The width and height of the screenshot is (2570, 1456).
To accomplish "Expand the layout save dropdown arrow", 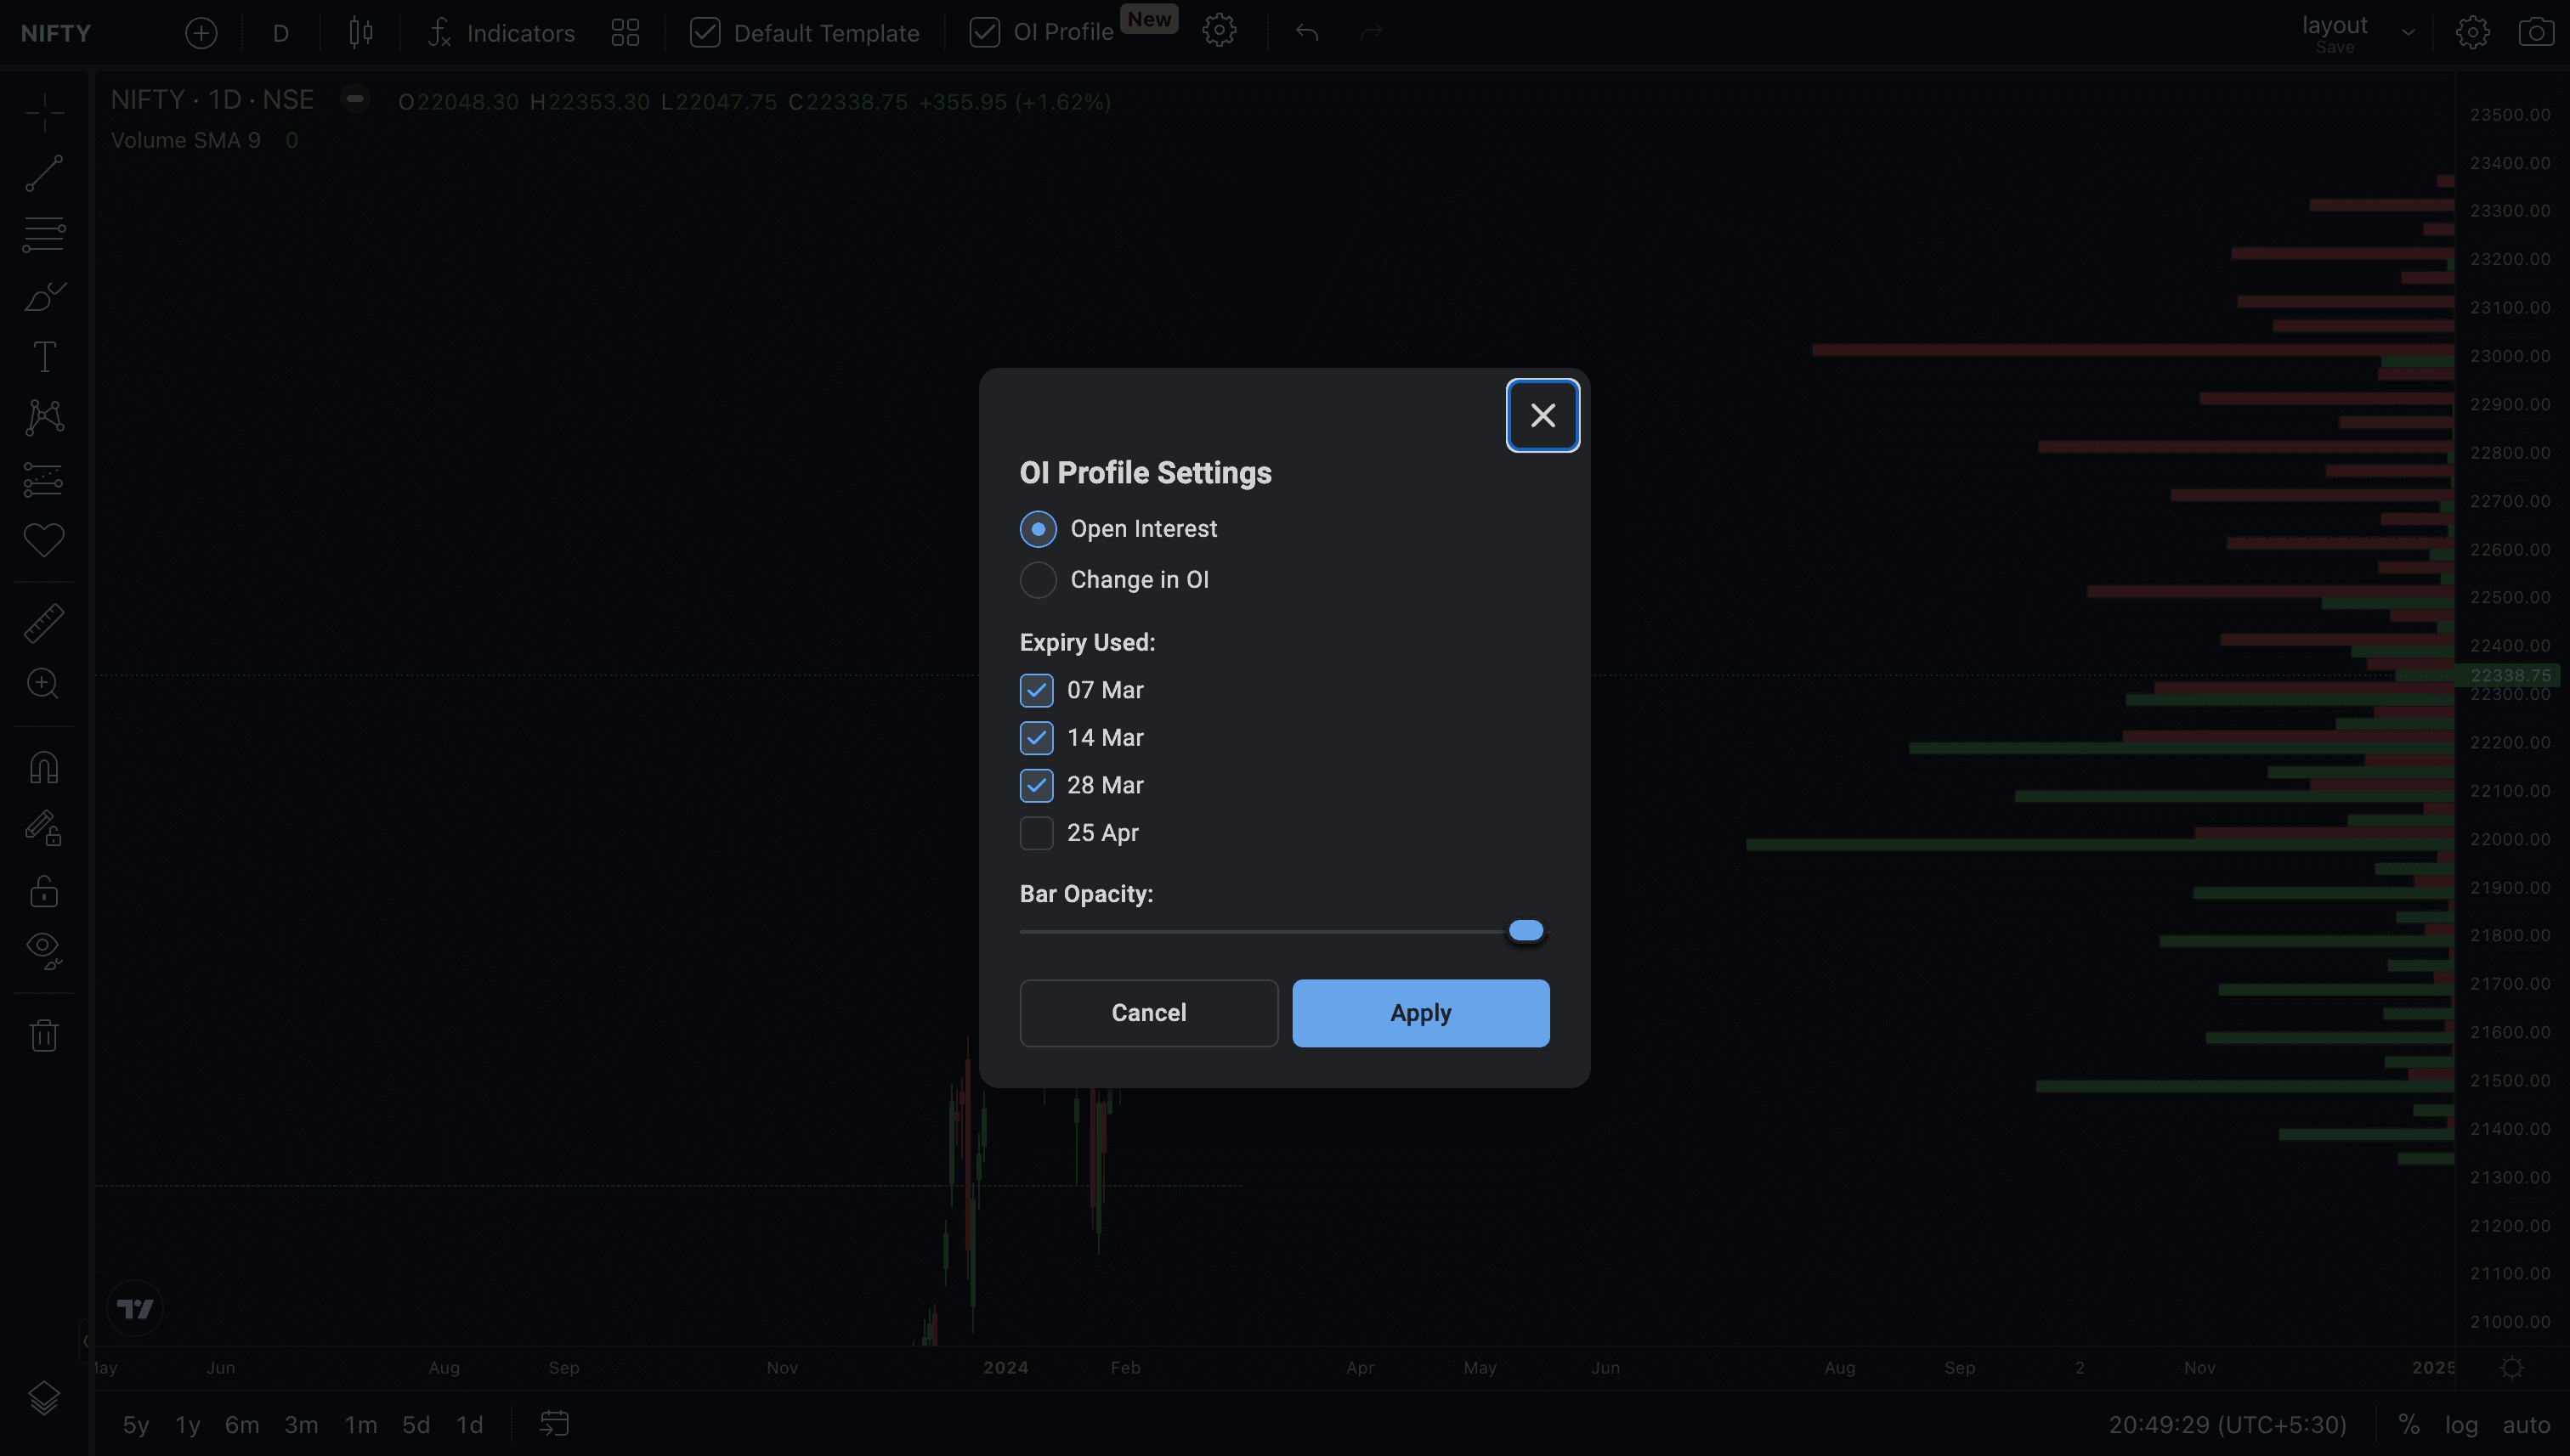I will pos(2408,32).
